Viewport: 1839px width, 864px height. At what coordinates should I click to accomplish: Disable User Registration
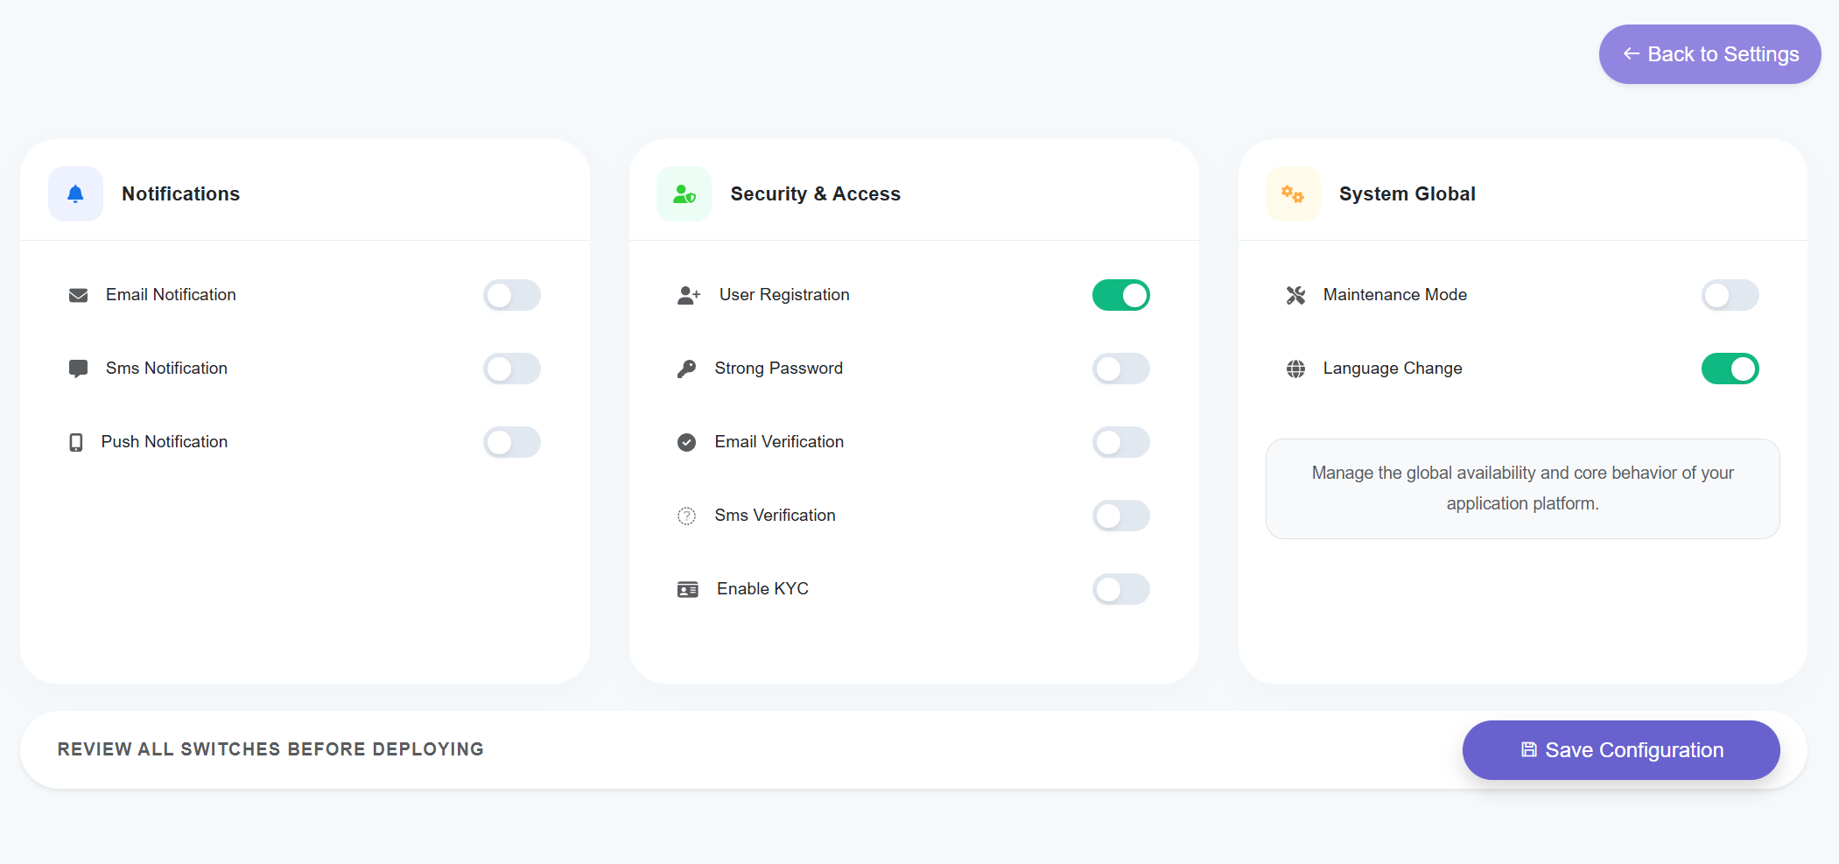1121,295
